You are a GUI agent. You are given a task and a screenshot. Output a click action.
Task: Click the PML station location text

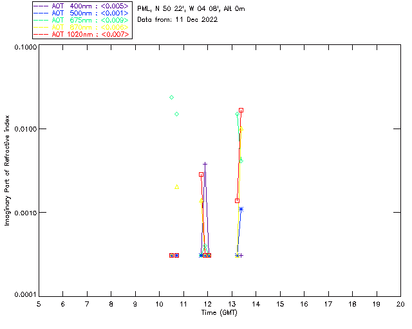[x=191, y=9]
